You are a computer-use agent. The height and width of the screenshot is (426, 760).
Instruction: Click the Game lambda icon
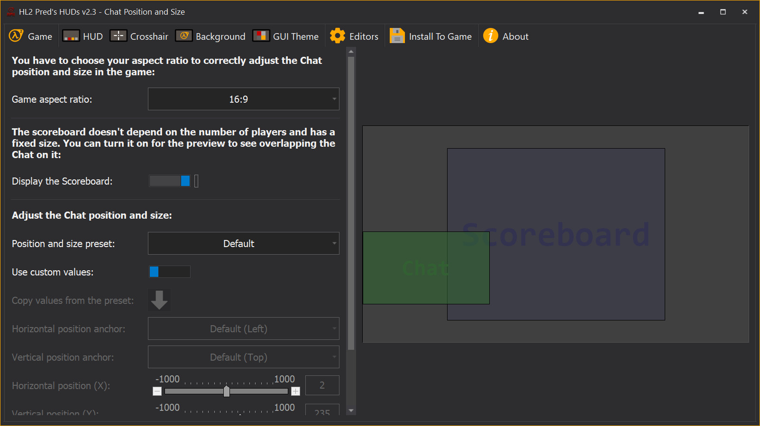(16, 36)
